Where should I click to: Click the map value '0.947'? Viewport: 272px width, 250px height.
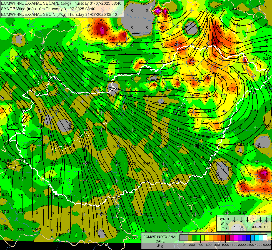[x=36, y=230]
